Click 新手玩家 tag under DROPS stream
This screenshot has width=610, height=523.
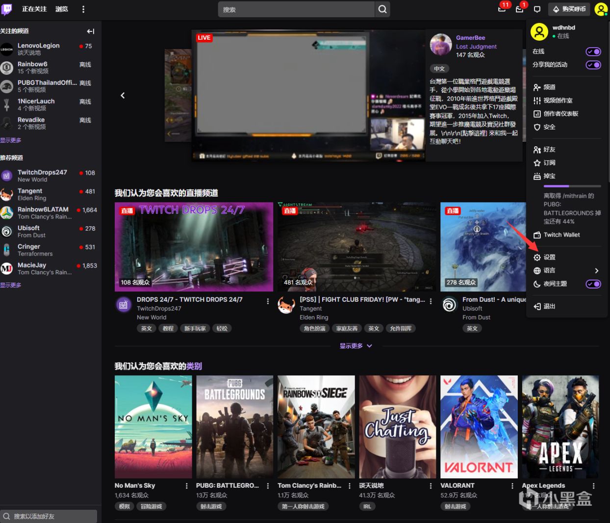195,328
